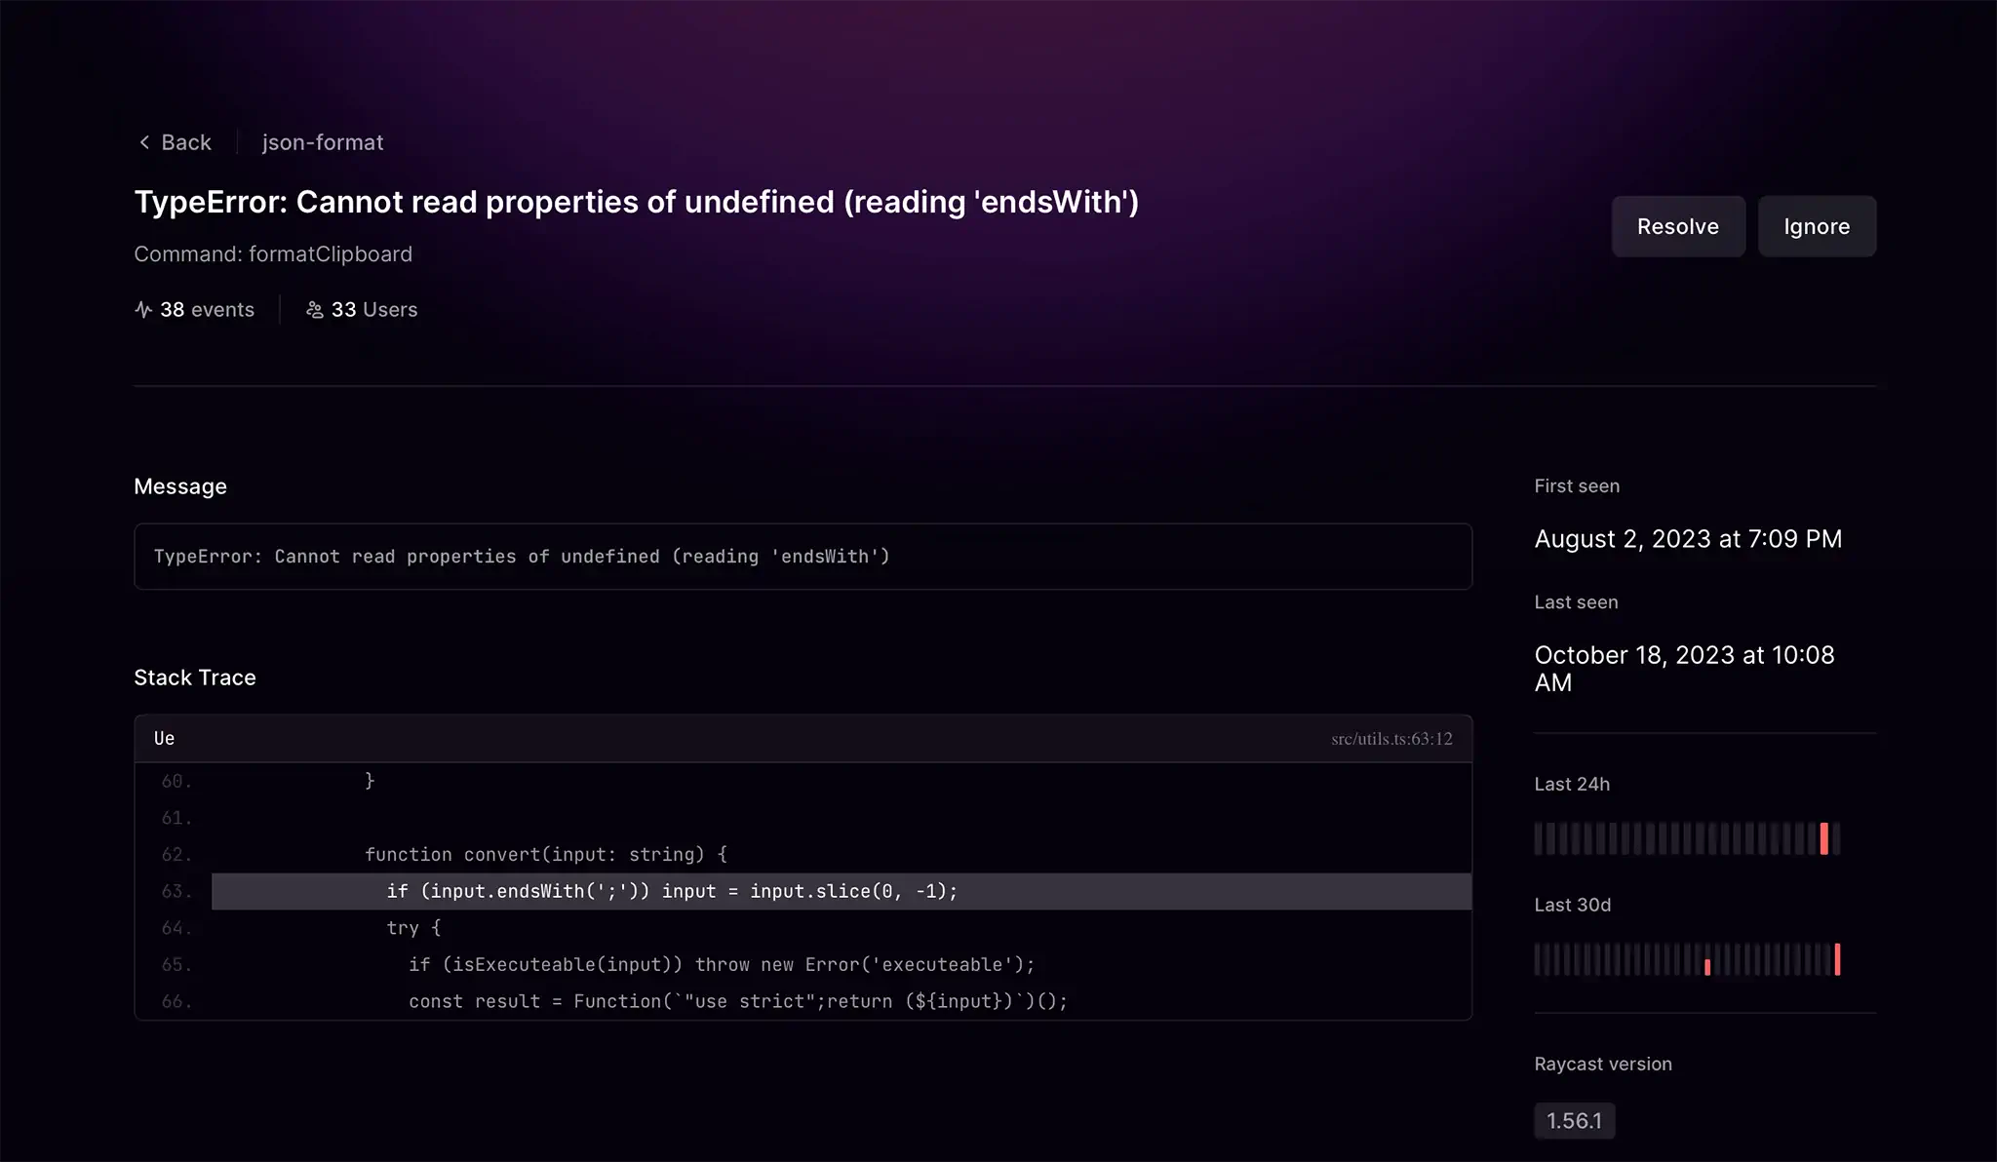
Task: Open the json-format breadcrumb link
Action: click(x=323, y=142)
